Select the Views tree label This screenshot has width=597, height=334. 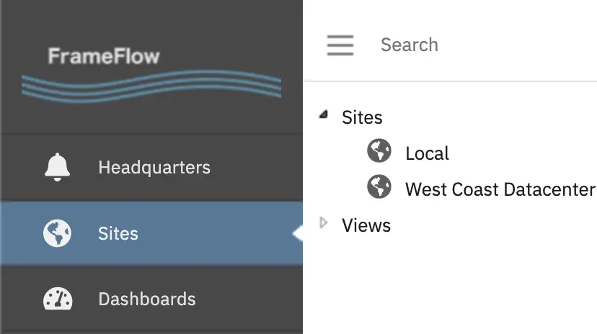click(x=366, y=225)
